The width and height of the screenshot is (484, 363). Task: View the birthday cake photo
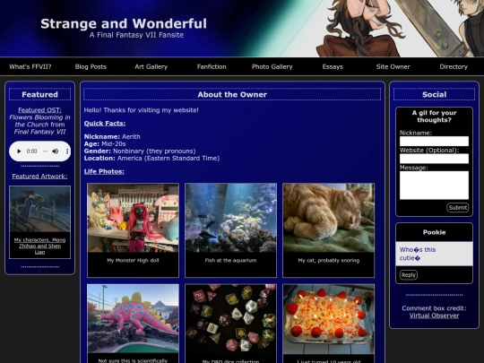point(328,319)
